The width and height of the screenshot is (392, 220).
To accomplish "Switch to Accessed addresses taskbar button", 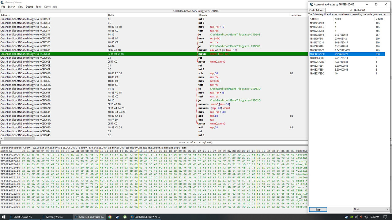I will point(89,217).
